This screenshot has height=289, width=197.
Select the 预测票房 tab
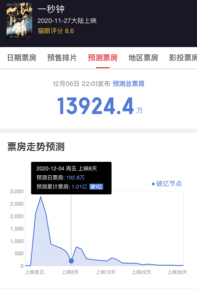tap(103, 58)
